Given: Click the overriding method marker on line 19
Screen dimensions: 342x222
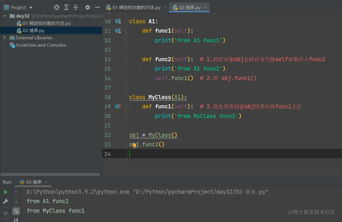Looking at the screenshot, I should [x=118, y=106].
